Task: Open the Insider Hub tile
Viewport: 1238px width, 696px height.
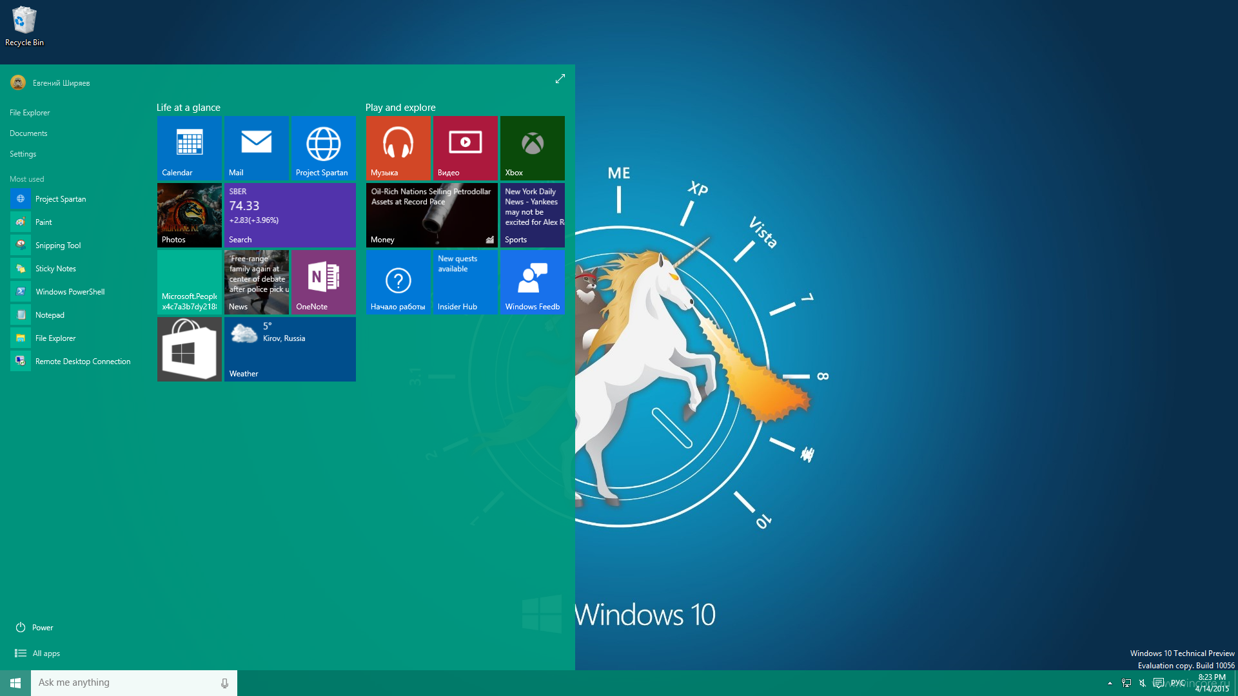Action: tap(465, 282)
